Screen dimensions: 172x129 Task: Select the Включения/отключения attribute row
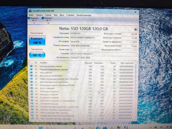[x=82, y=76]
